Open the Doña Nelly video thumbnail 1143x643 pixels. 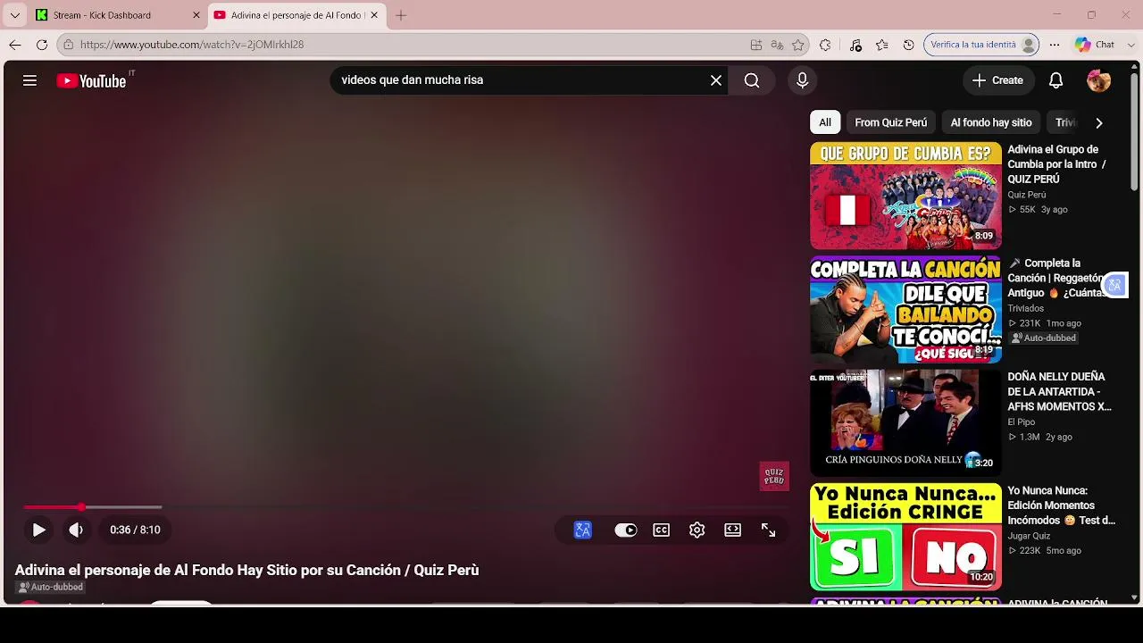(905, 422)
